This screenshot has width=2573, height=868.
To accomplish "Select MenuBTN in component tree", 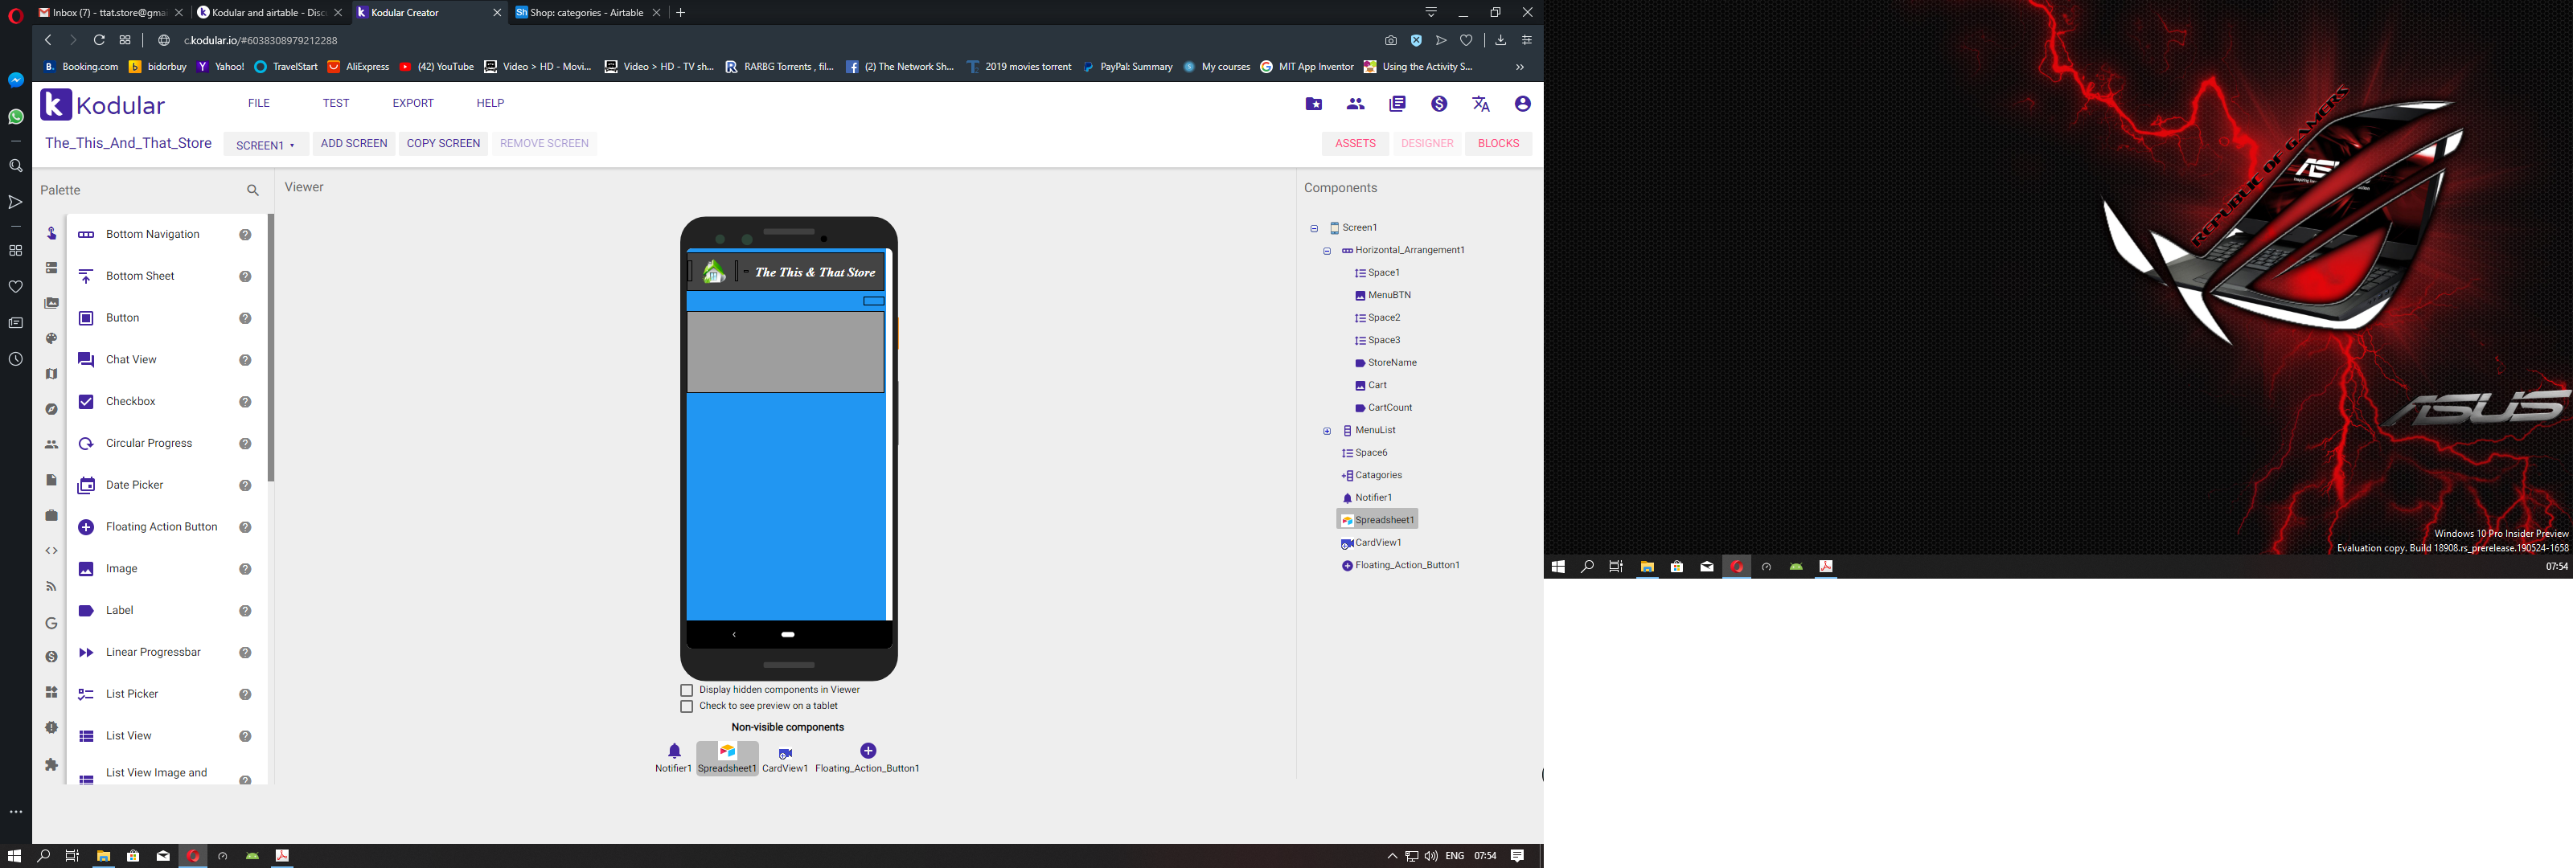I will pyautogui.click(x=1389, y=296).
